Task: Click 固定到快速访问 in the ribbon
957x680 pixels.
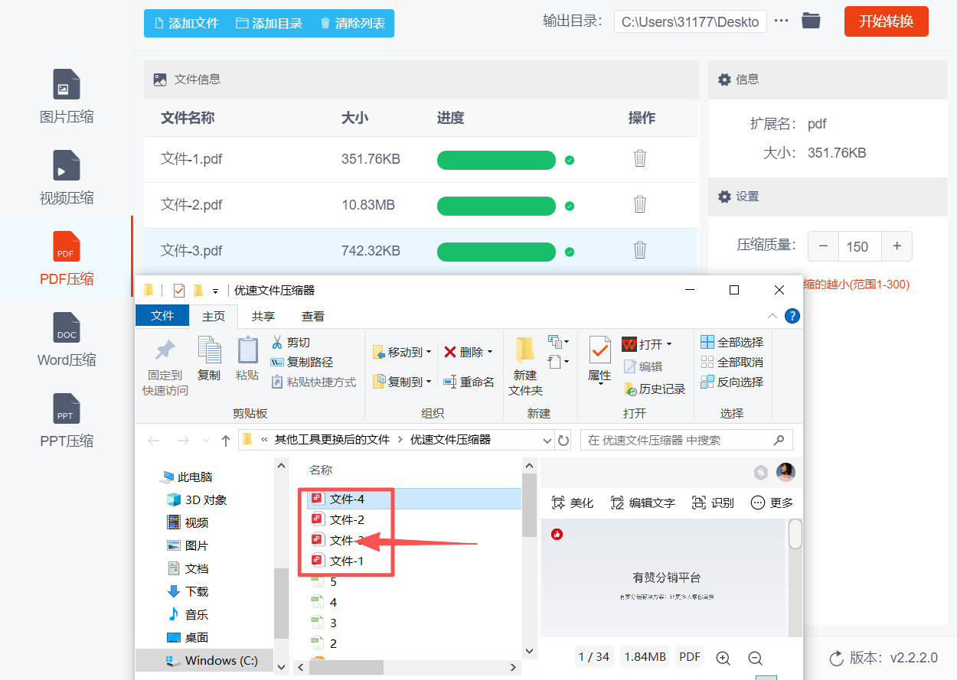Action: 165,366
